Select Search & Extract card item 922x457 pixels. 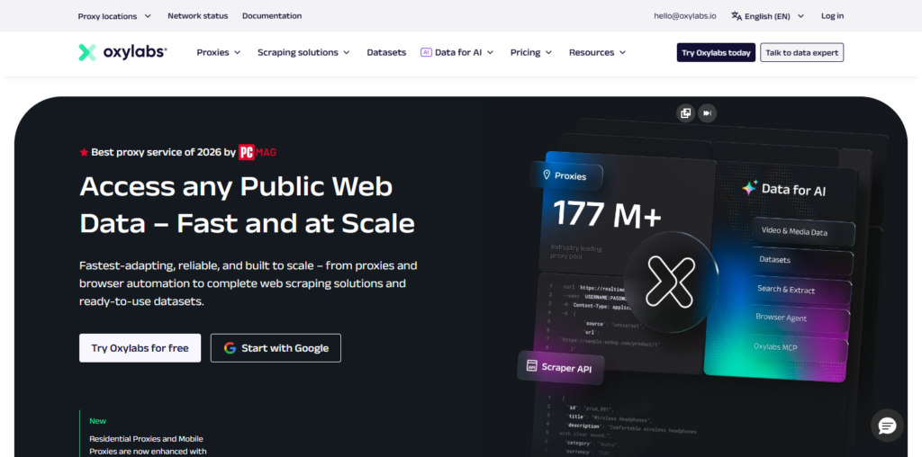coord(800,290)
